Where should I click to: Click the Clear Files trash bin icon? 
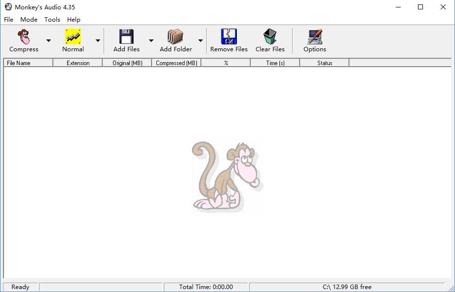coord(270,36)
